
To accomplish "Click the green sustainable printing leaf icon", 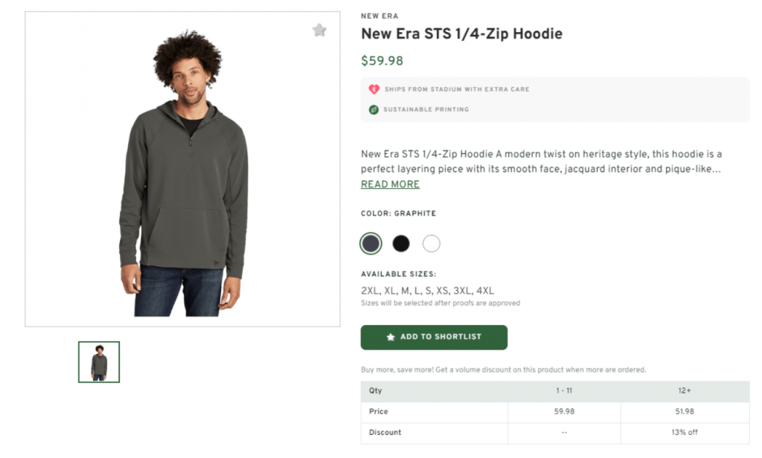I will click(374, 109).
